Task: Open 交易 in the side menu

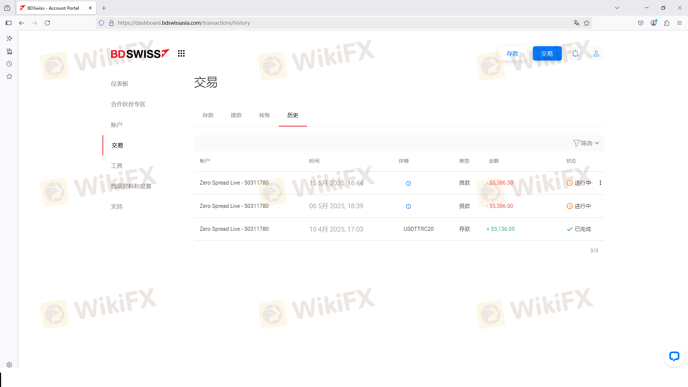Action: pyautogui.click(x=118, y=145)
